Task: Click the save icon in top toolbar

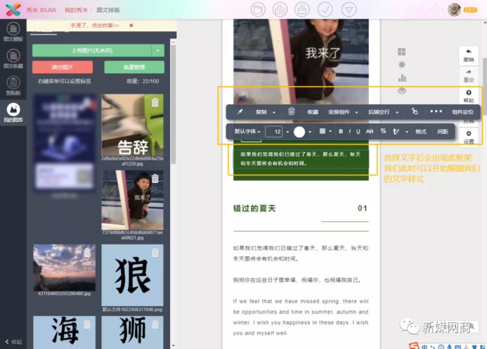Action: point(302,10)
